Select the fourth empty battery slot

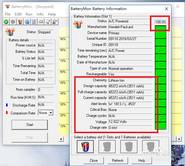(151, 147)
